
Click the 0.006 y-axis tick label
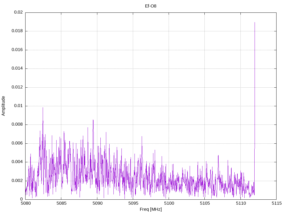click(17, 143)
